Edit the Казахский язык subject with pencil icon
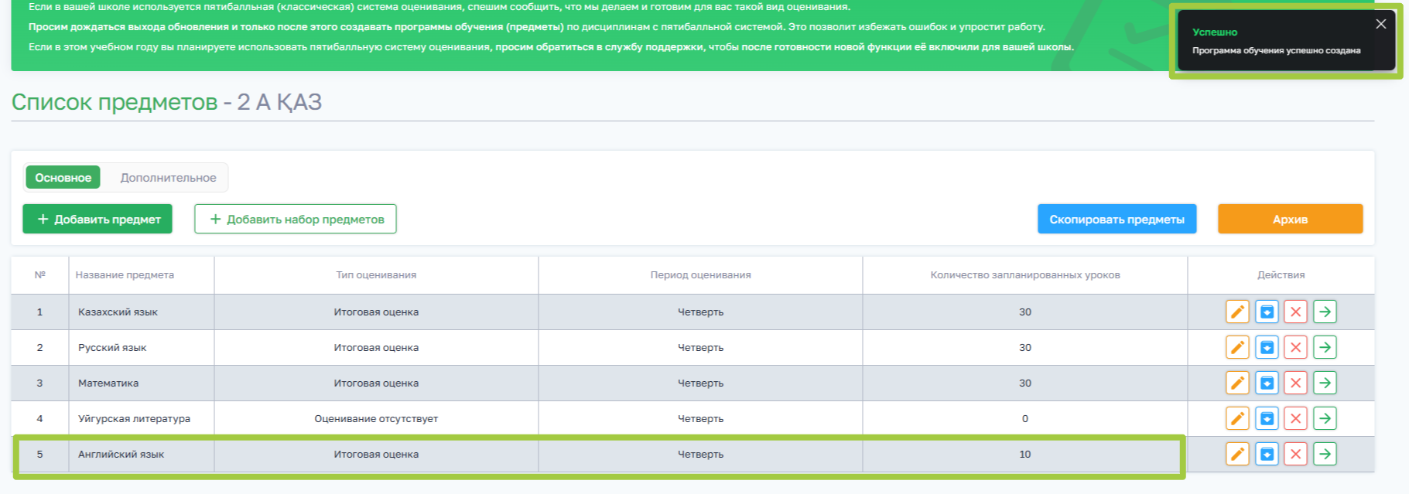This screenshot has height=494, width=1409. 1237,312
